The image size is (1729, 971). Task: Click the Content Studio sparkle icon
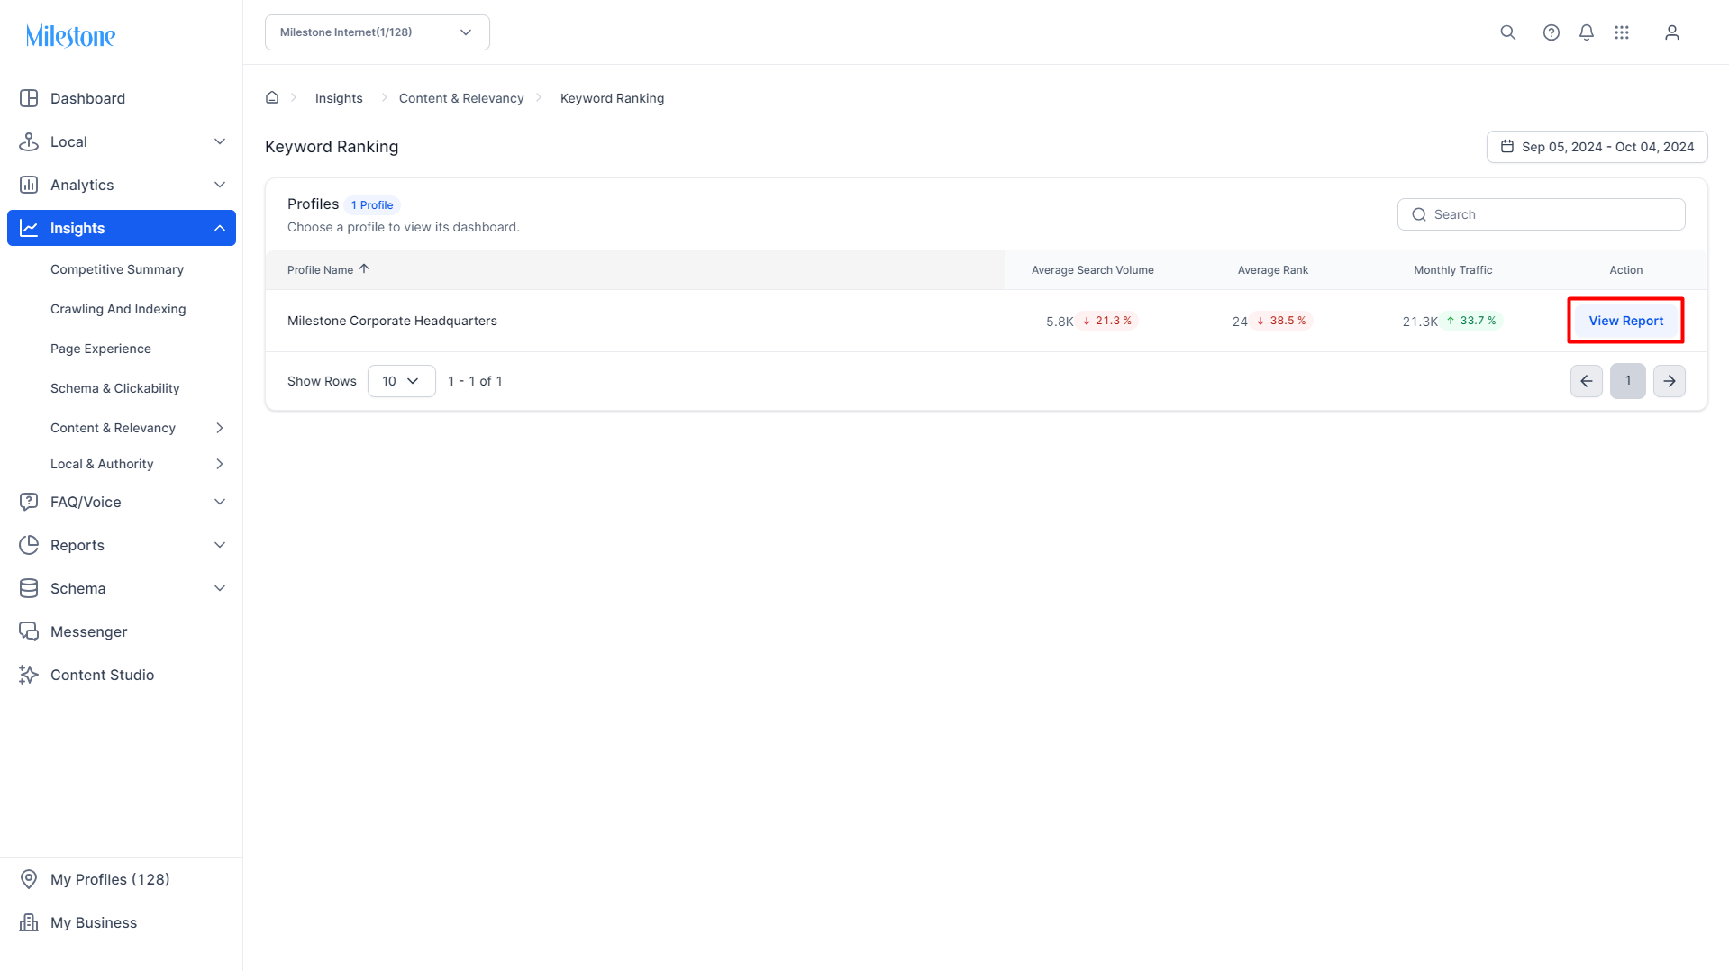click(x=29, y=675)
